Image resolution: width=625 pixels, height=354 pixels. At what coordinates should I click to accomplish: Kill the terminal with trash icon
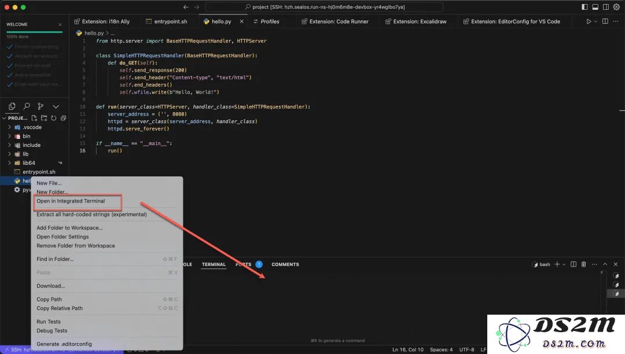[583, 264]
